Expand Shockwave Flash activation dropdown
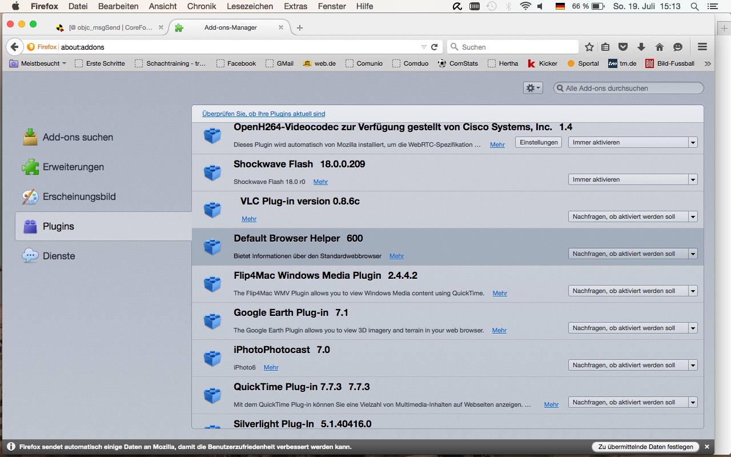Screen dimensions: 731x457 click(x=633, y=179)
